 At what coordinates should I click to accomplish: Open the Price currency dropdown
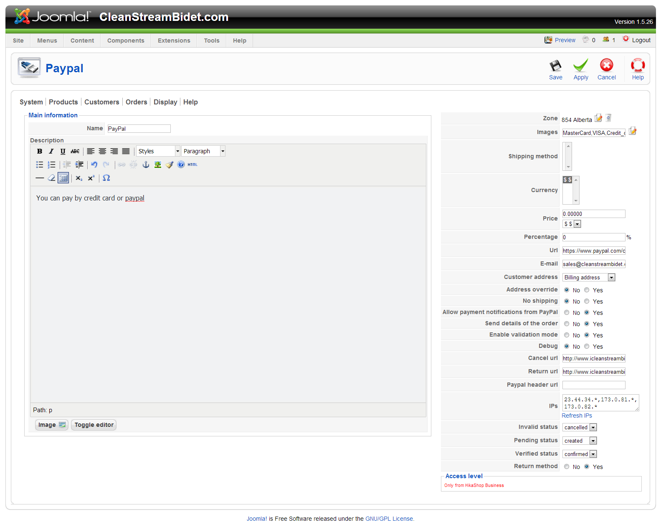(x=572, y=224)
